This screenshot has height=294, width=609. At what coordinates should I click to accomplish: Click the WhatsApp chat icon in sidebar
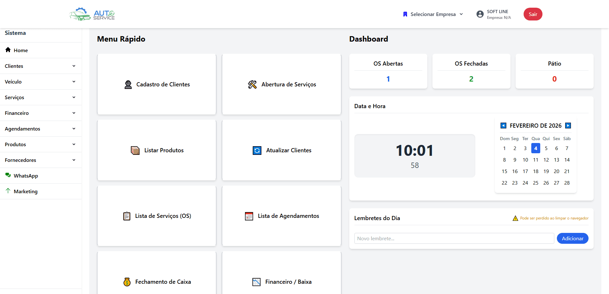(x=8, y=175)
